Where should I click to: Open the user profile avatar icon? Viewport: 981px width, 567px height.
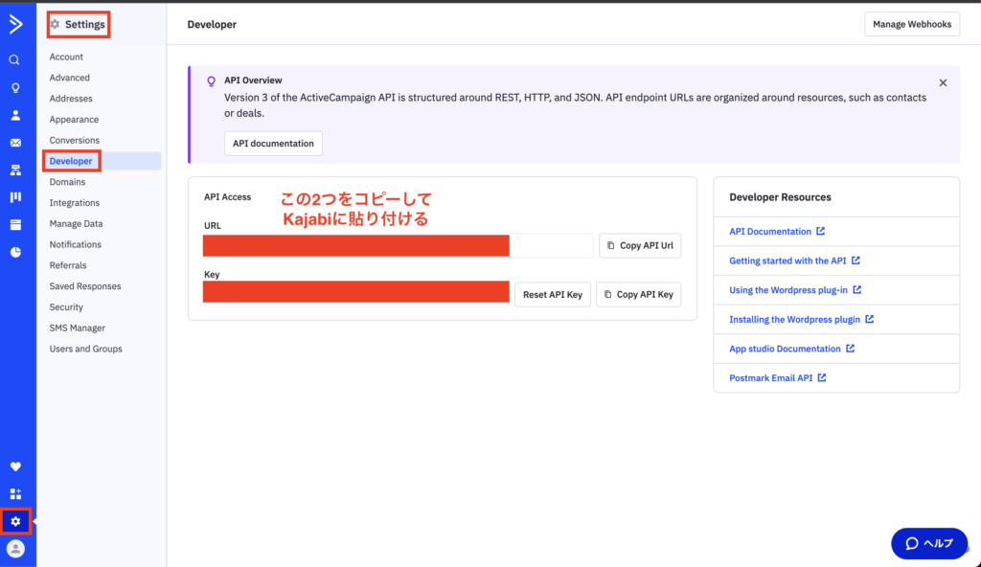pyautogui.click(x=15, y=549)
